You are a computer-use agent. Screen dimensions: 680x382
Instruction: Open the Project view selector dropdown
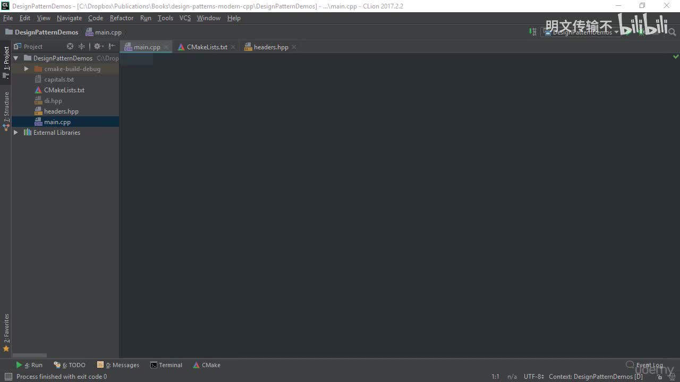click(x=33, y=47)
